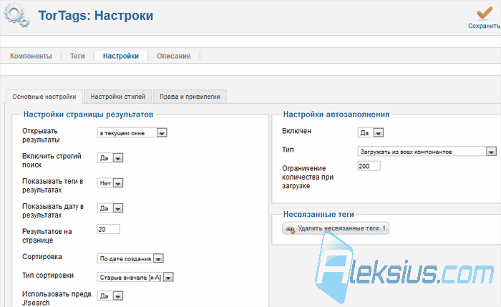
Task: Open the Тип сортировки dropdown
Action: tap(135, 277)
